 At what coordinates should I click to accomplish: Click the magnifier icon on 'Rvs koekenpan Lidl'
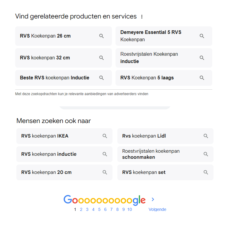point(206,136)
